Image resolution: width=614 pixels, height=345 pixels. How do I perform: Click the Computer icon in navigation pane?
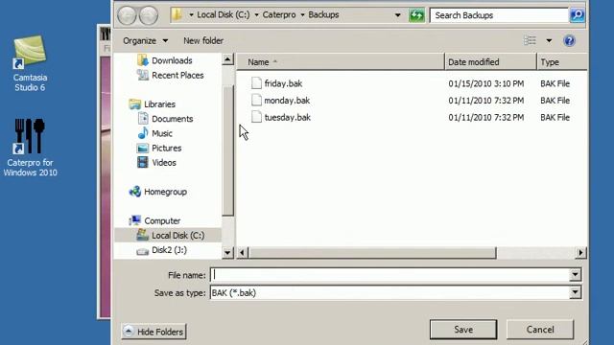[134, 220]
